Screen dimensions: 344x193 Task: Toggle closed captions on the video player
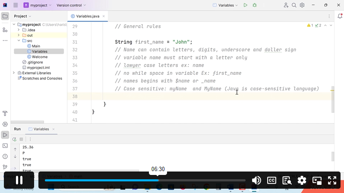tap(271, 181)
